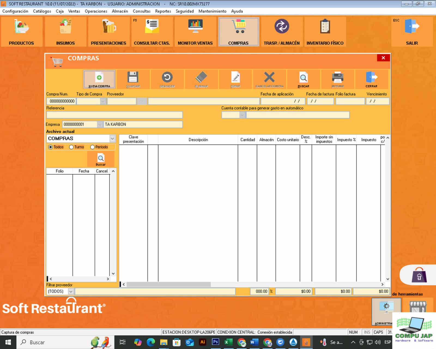Click the Descripción column header
Image resolution: width=436 pixels, height=349 pixels.
pos(198,140)
